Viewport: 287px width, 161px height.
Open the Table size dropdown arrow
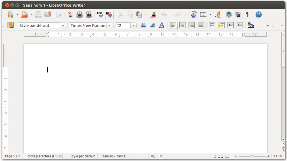[210, 14]
